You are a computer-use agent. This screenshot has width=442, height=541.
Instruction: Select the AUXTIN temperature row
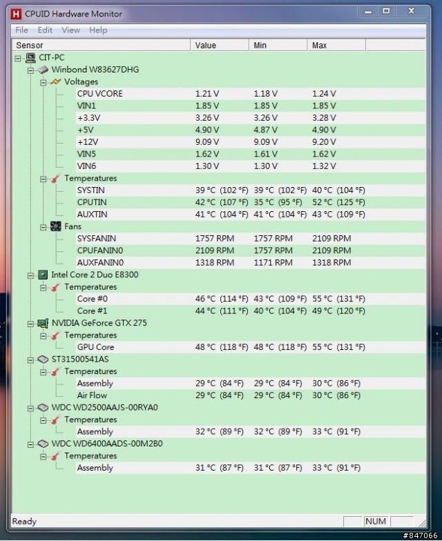[x=251, y=215]
